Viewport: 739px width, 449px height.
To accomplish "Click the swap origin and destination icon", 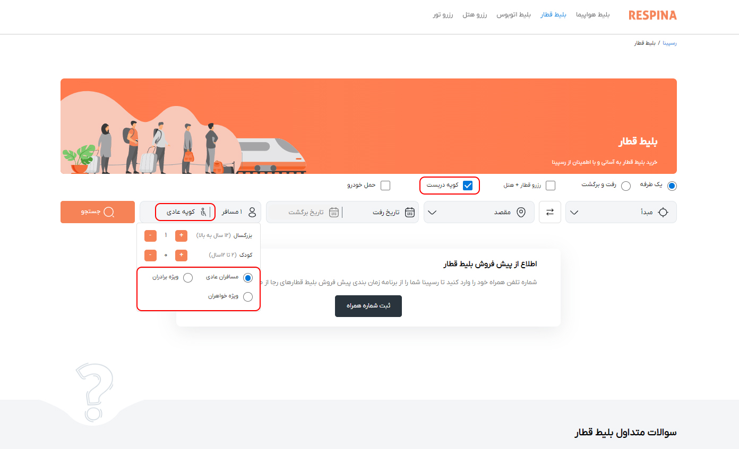I will coord(550,212).
